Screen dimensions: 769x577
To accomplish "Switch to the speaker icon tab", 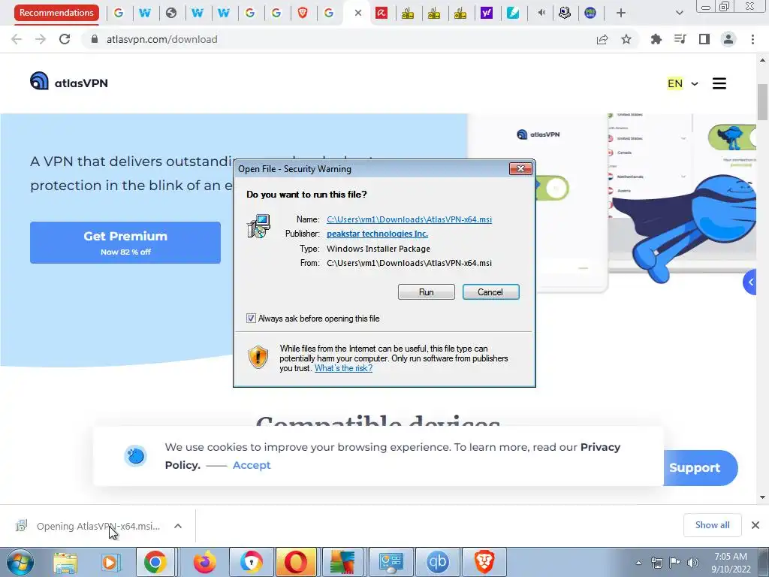I will pyautogui.click(x=541, y=14).
